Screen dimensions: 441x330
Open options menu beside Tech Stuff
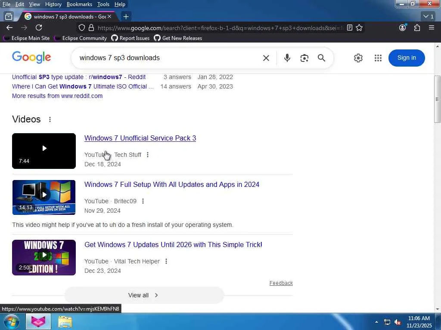(x=148, y=155)
